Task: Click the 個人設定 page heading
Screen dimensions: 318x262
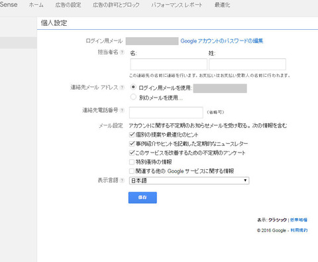Action: (x=54, y=23)
